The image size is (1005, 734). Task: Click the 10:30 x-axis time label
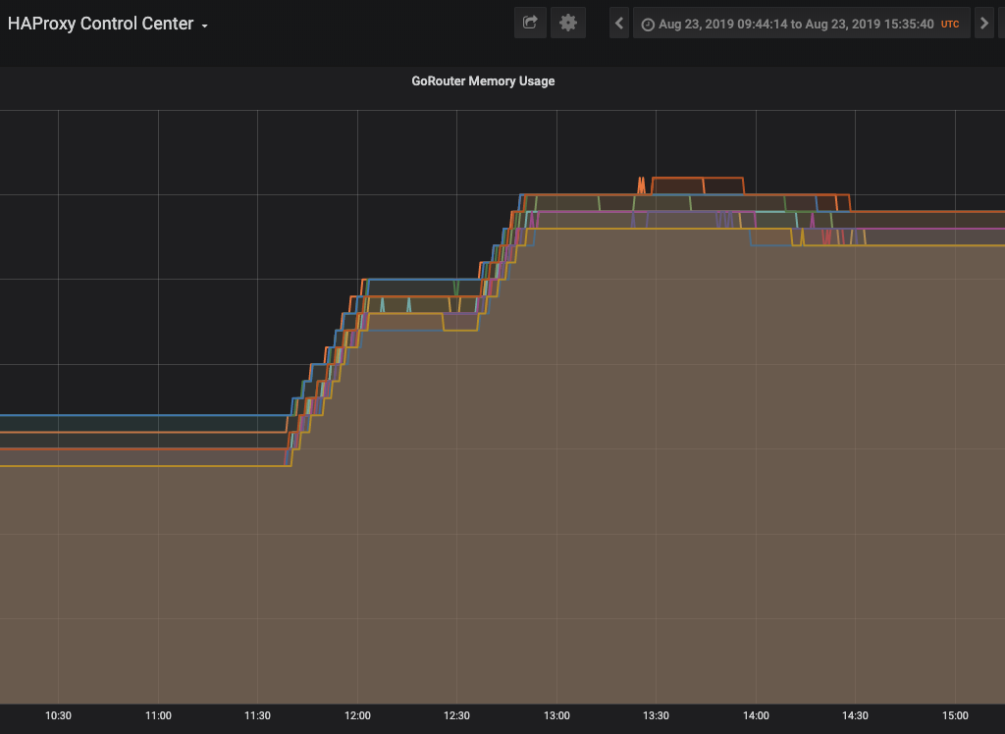[58, 715]
